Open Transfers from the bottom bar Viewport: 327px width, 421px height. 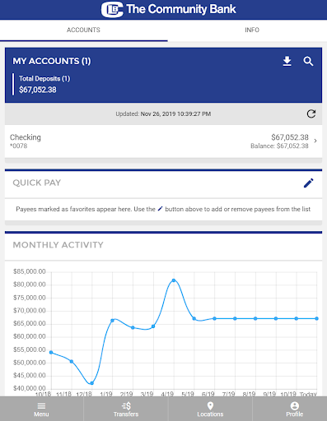[x=126, y=409]
